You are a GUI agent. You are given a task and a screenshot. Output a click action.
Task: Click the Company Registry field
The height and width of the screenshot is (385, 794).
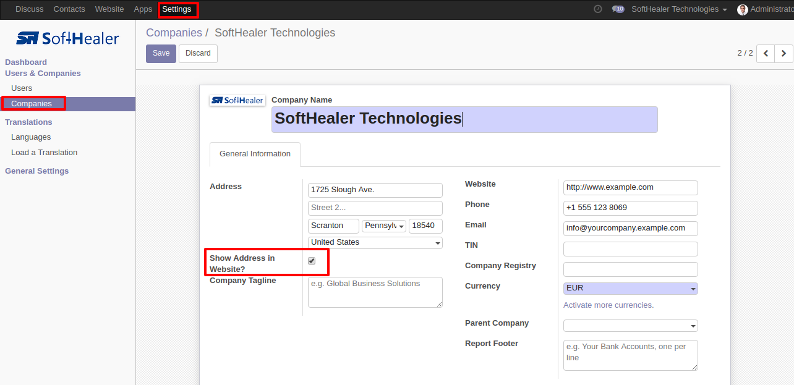coord(631,269)
